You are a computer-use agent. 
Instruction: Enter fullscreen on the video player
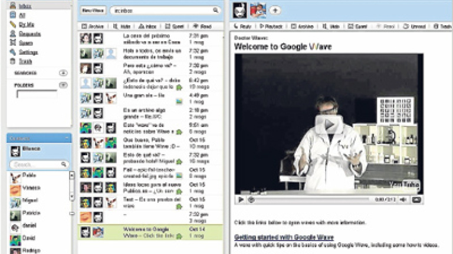click(x=416, y=200)
